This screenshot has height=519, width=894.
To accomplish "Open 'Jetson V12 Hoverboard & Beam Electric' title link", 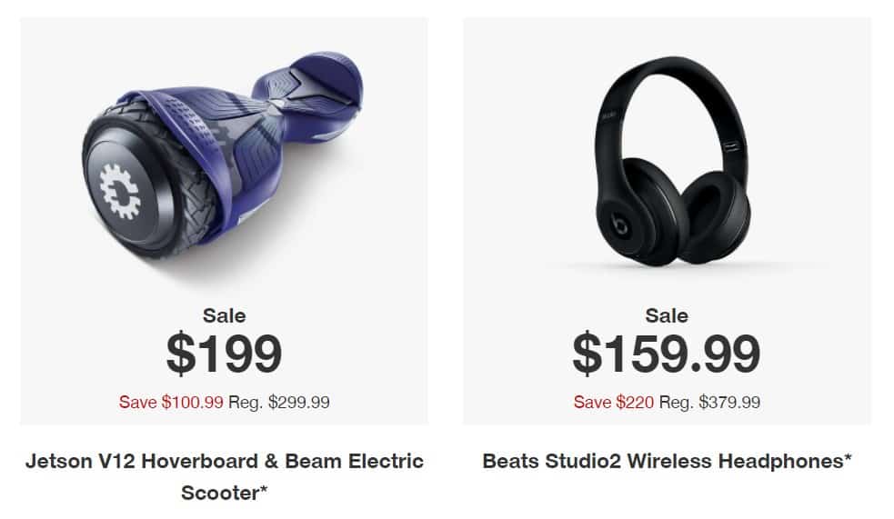I will pyautogui.click(x=224, y=461).
